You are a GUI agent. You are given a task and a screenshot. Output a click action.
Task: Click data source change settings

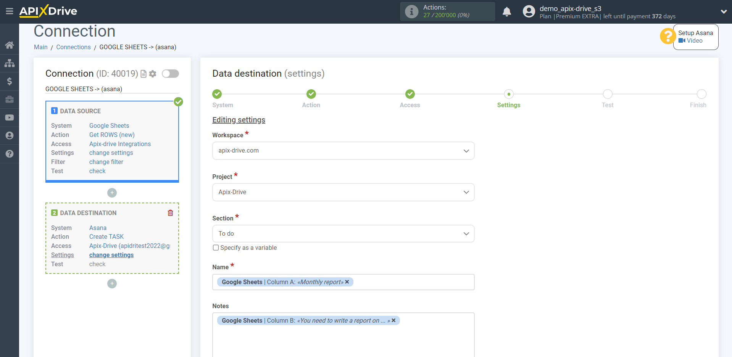[111, 153]
